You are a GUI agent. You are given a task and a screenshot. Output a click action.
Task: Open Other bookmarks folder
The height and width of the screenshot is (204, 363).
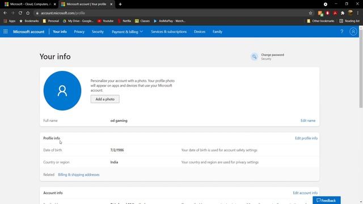pos(320,21)
